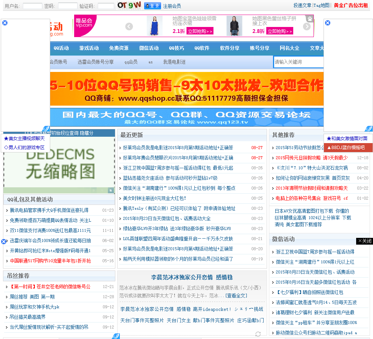The width and height of the screenshot is (373, 339).
Task: Open 2015网传元旦拼假攻略 article
Action: click(x=312, y=158)
